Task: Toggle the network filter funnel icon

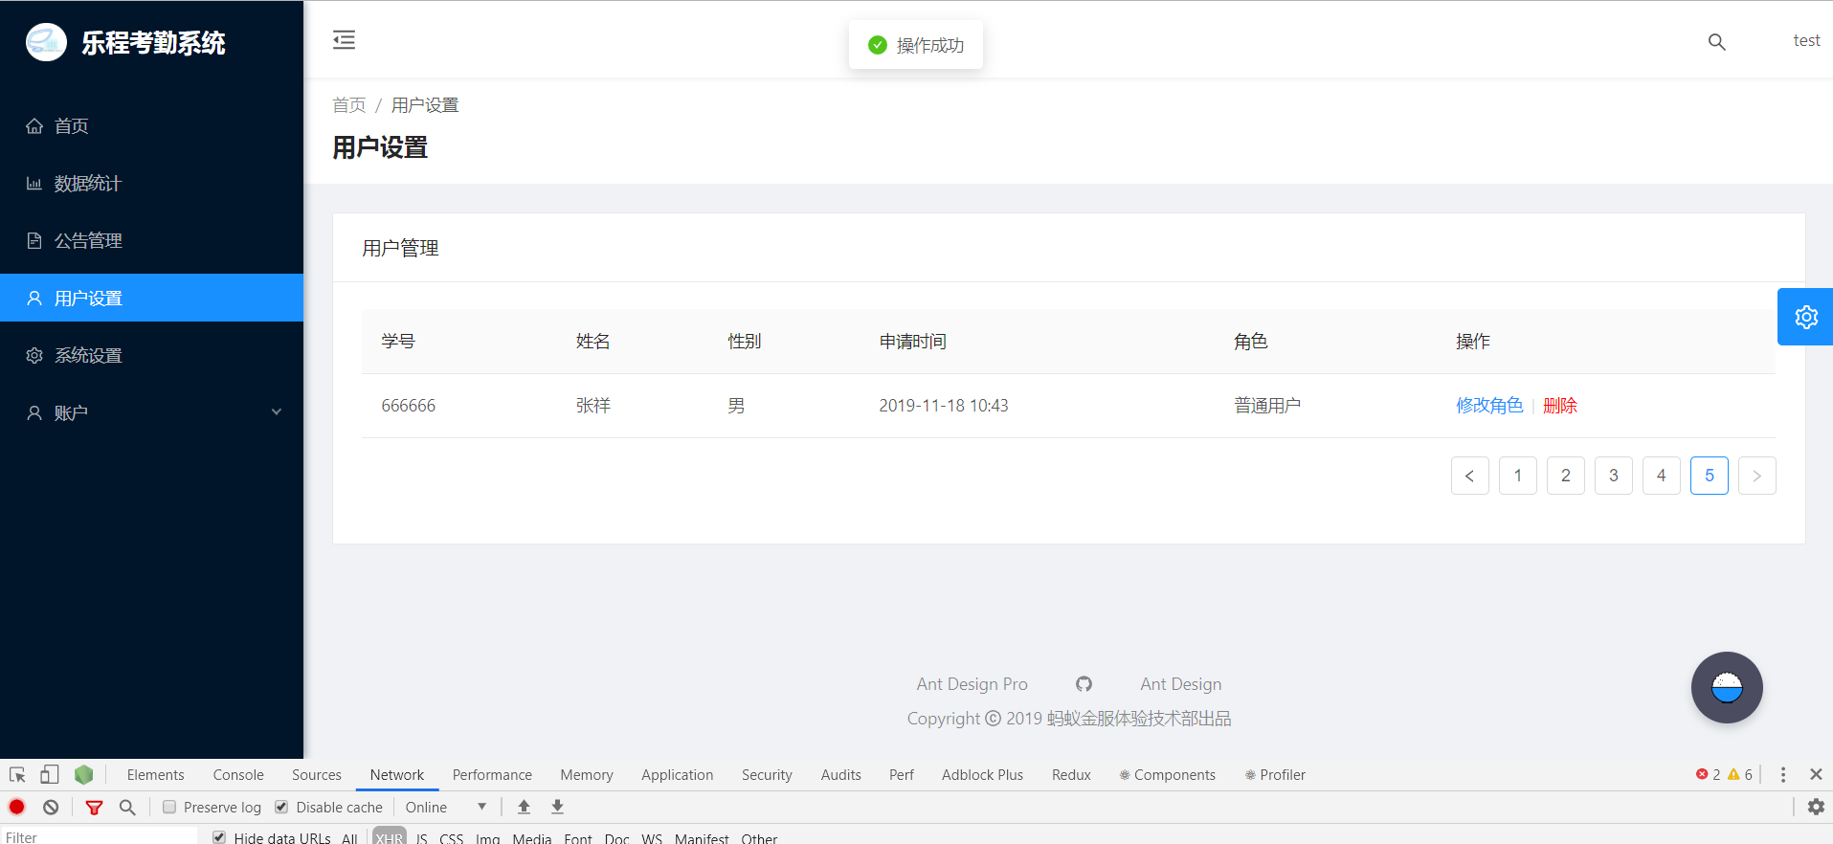Action: [94, 808]
